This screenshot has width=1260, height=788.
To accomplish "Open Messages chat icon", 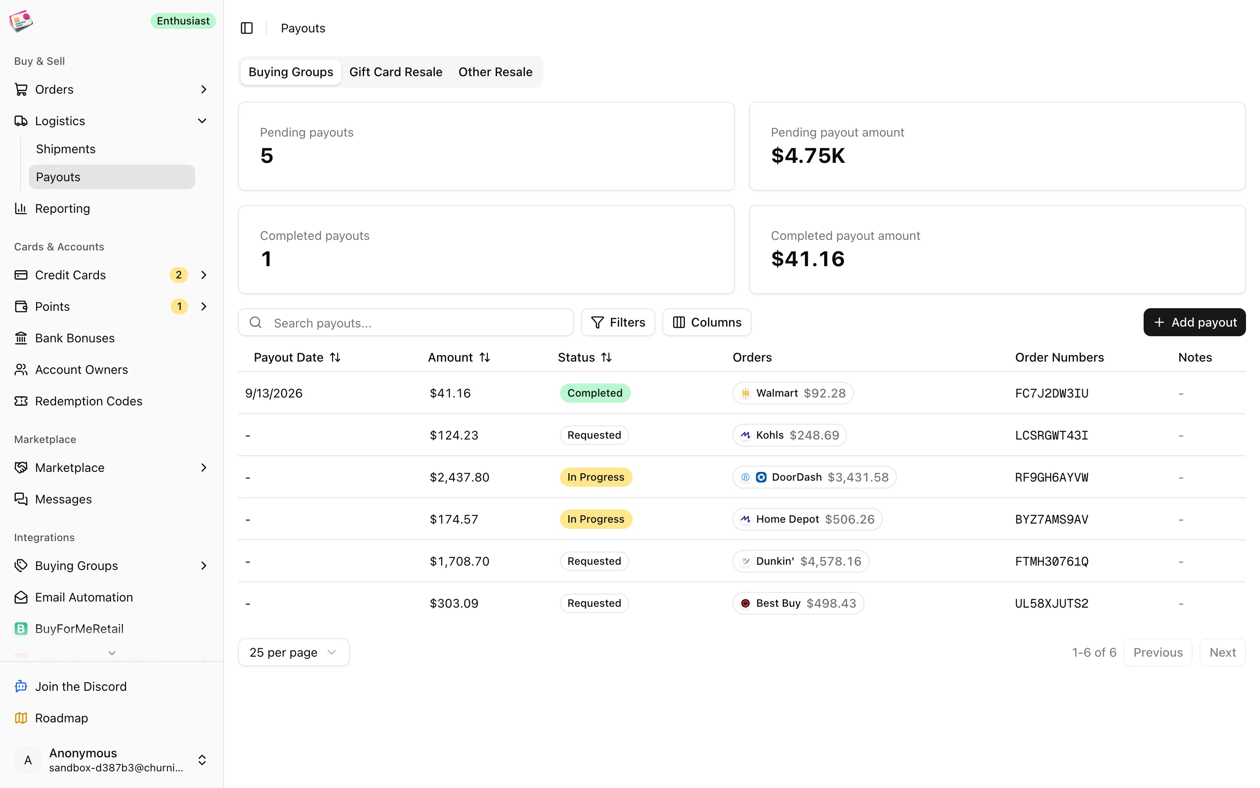I will (x=21, y=499).
